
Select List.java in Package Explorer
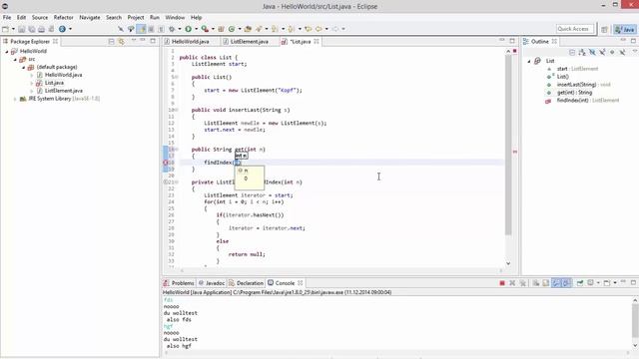click(54, 83)
